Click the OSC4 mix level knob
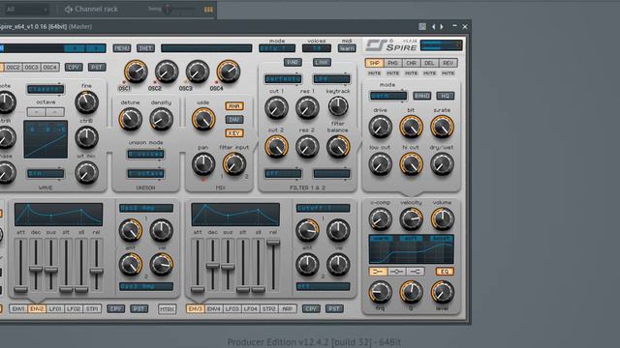Image resolution: width=620 pixels, height=348 pixels. [x=229, y=72]
